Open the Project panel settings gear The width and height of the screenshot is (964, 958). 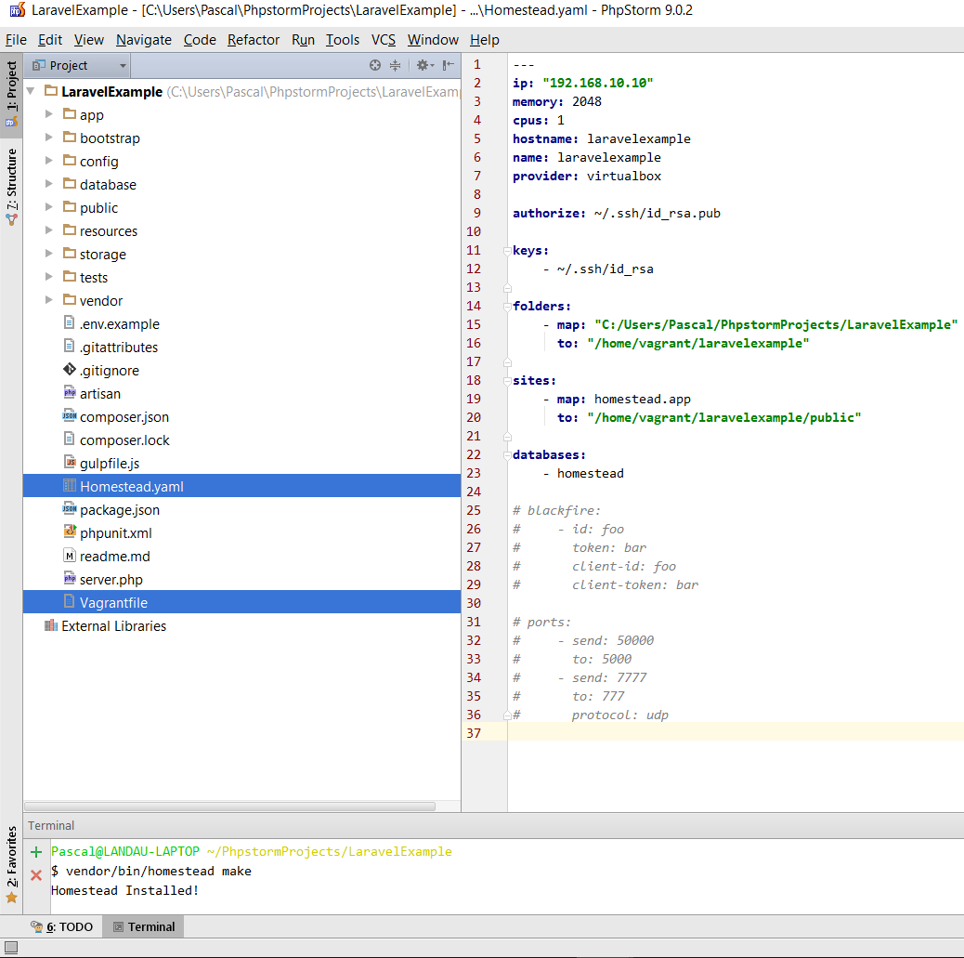[x=424, y=65]
